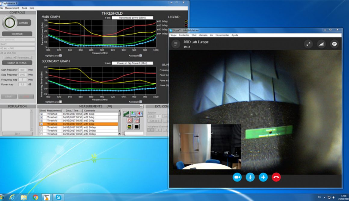Delete selected measurement using red X icon
This screenshot has height=201, width=349.
(129, 120)
